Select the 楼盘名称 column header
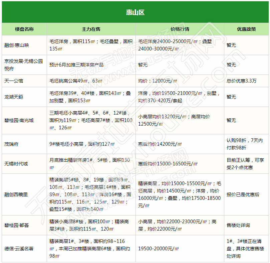 click(24, 29)
